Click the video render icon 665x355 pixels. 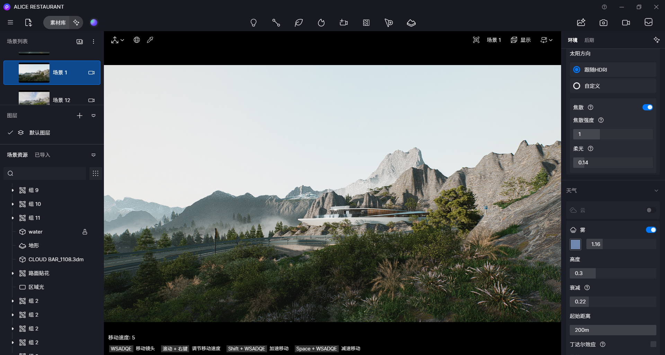pyautogui.click(x=626, y=22)
